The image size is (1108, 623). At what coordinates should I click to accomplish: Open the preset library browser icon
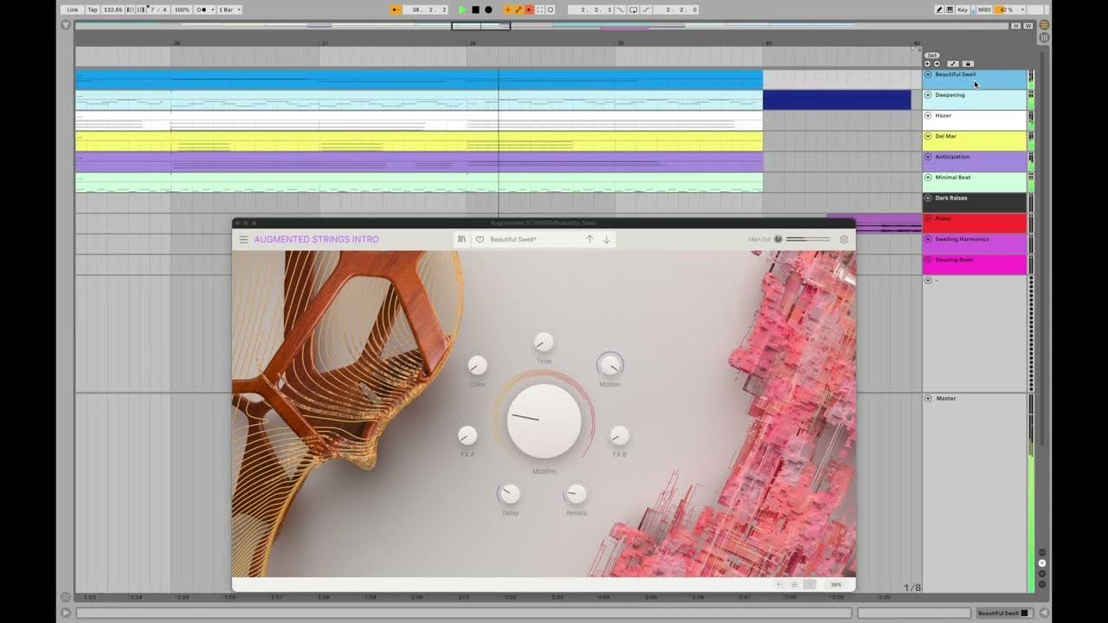click(462, 240)
